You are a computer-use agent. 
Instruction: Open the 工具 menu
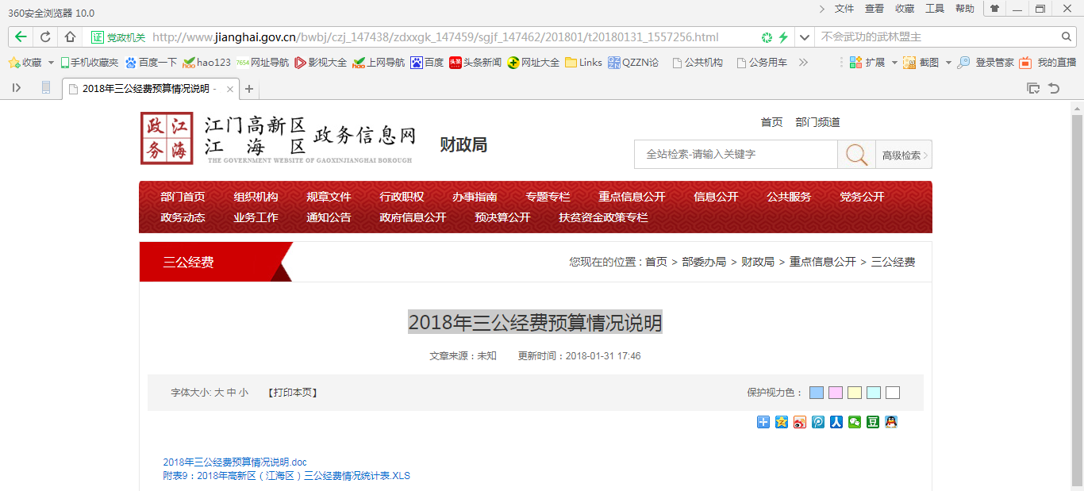pyautogui.click(x=935, y=9)
